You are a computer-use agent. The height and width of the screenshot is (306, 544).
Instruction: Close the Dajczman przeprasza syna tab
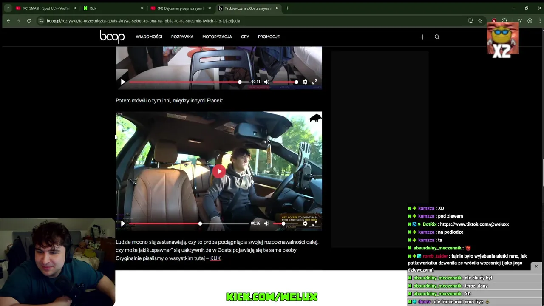210,8
